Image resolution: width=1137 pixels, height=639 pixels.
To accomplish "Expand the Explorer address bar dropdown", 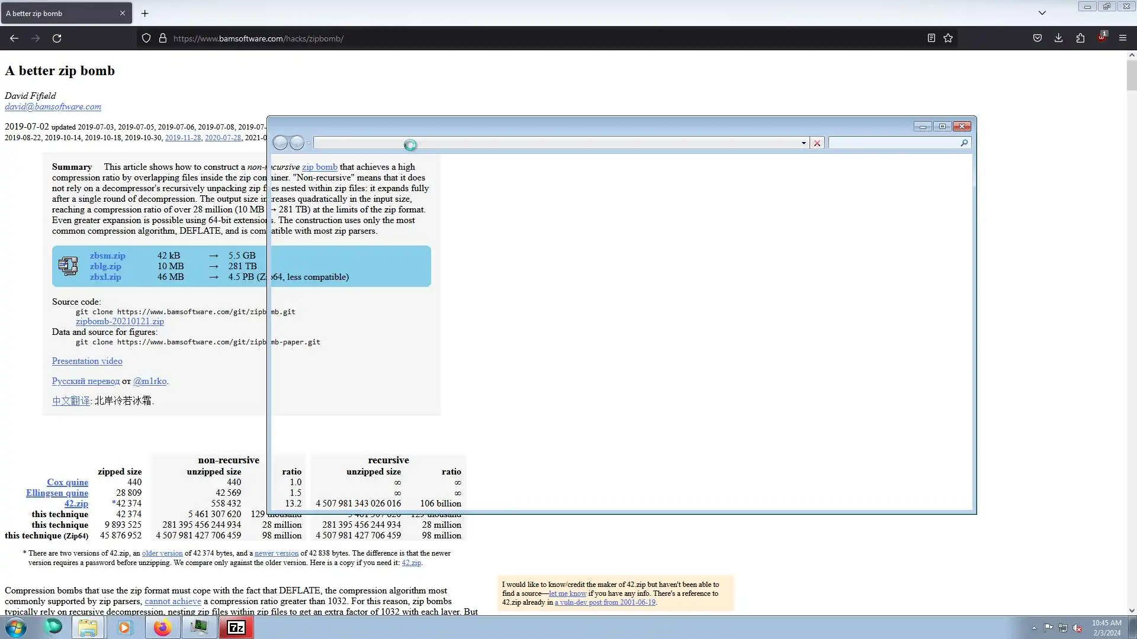I will click(804, 143).
